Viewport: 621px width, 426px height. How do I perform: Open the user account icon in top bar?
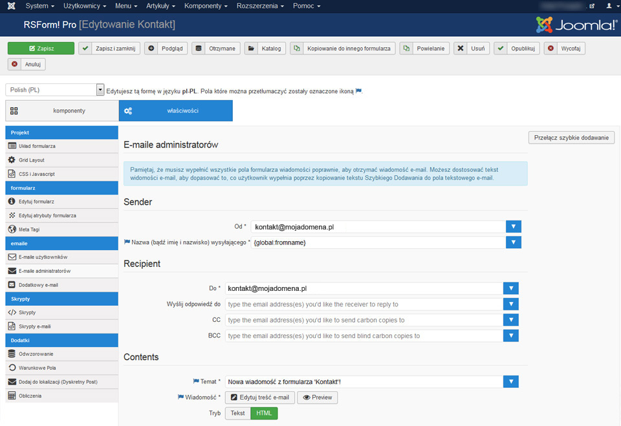[x=609, y=6]
